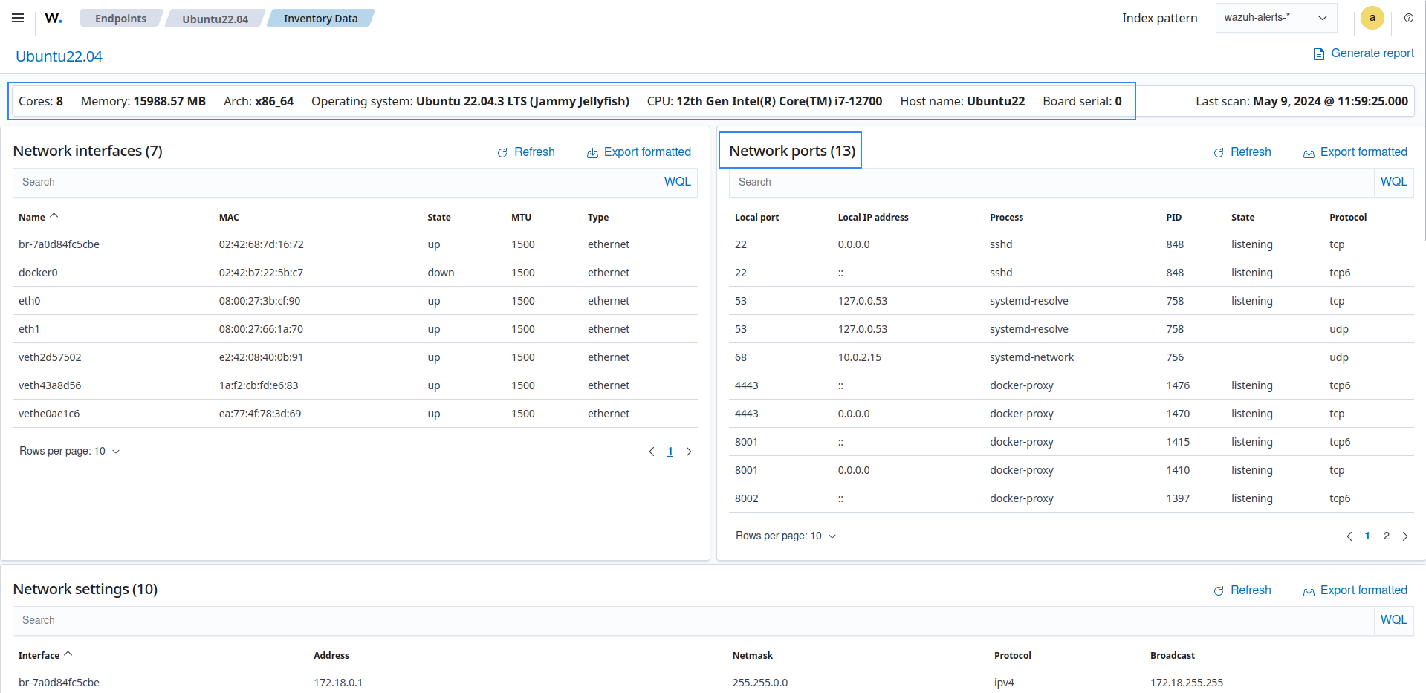The width and height of the screenshot is (1426, 693).
Task: Focus the Network settings search field
Action: point(693,620)
